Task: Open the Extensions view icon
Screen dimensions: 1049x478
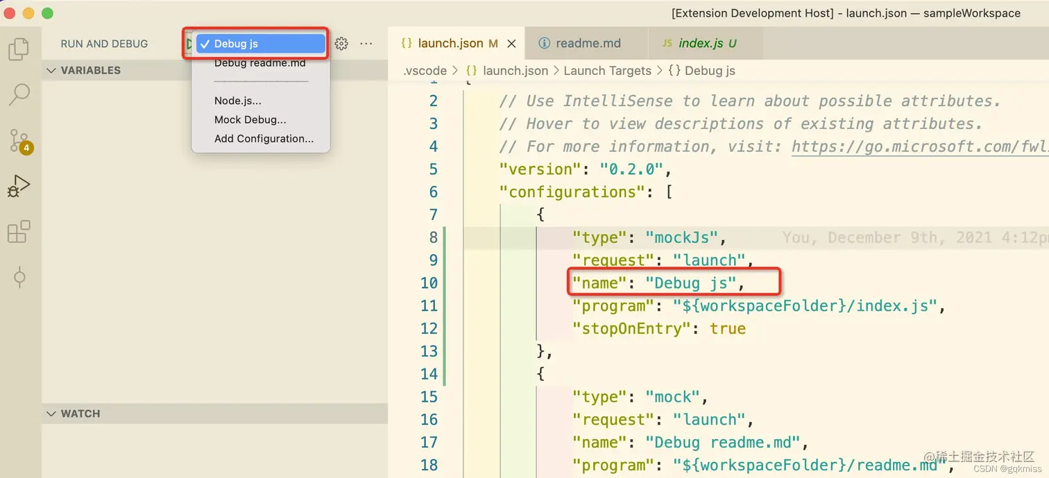Action: [x=19, y=232]
